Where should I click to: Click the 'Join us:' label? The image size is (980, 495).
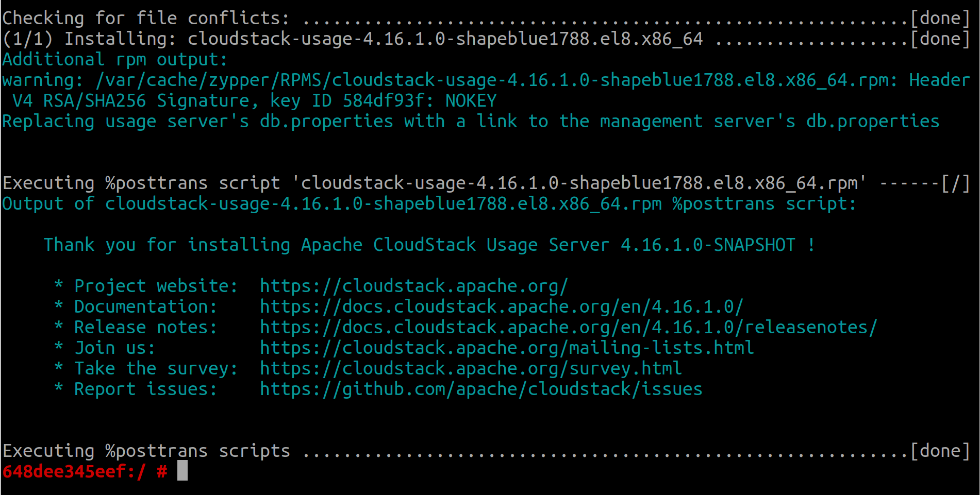coord(115,348)
